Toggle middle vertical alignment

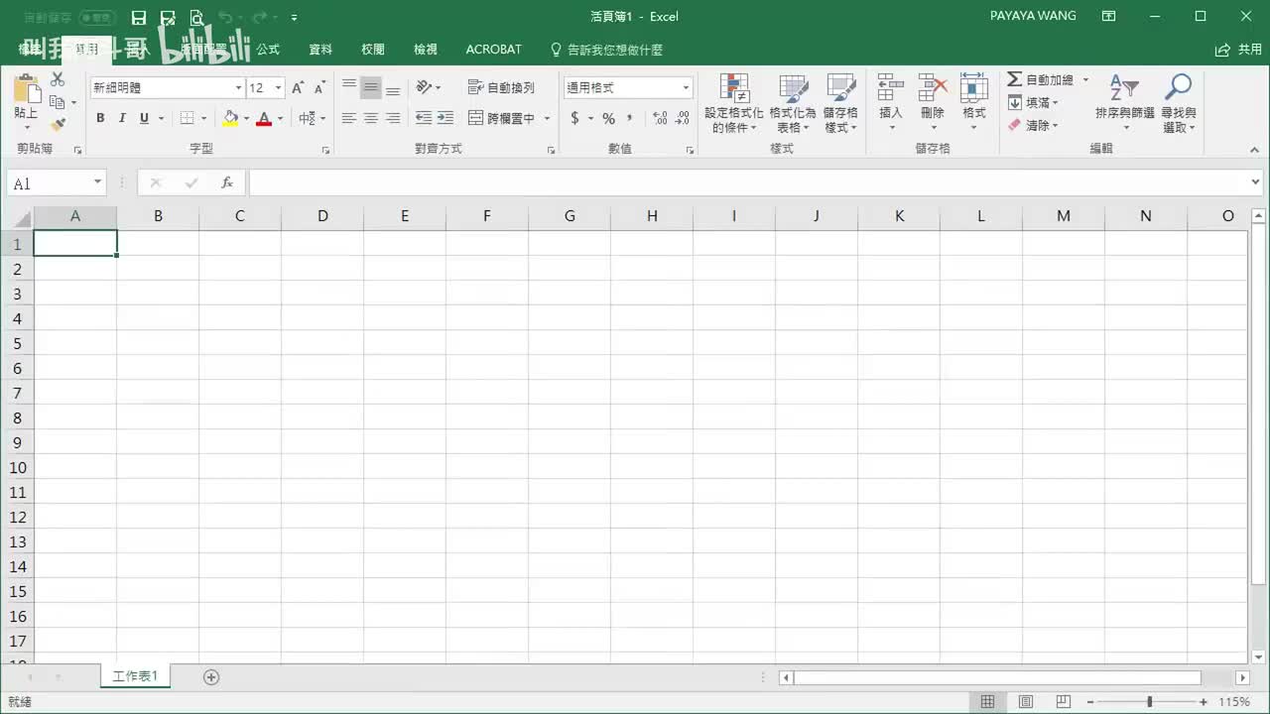coord(371,87)
